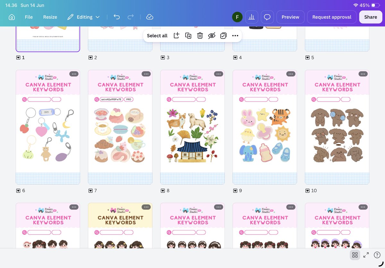Click notes icon beside page 7
The height and width of the screenshot is (268, 385).
(90, 191)
